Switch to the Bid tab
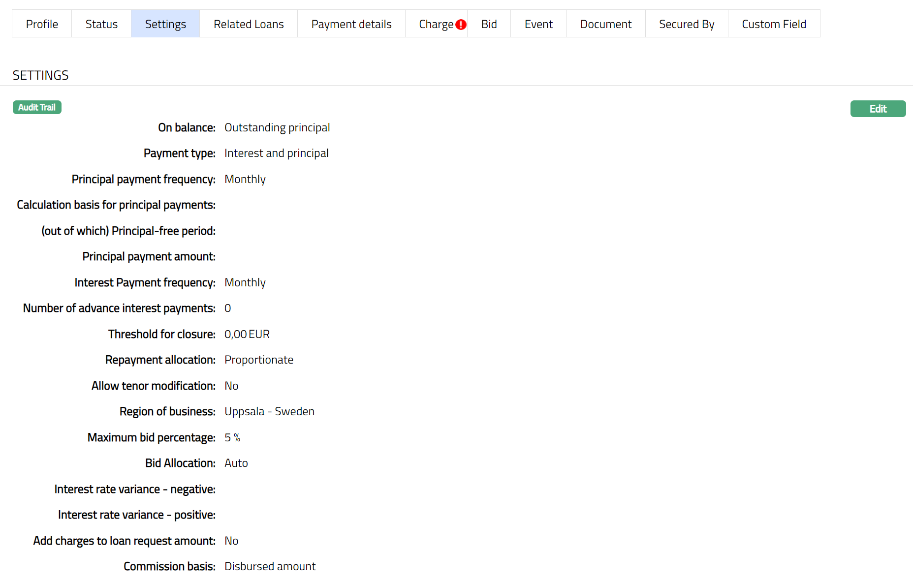This screenshot has width=913, height=583. point(489,24)
